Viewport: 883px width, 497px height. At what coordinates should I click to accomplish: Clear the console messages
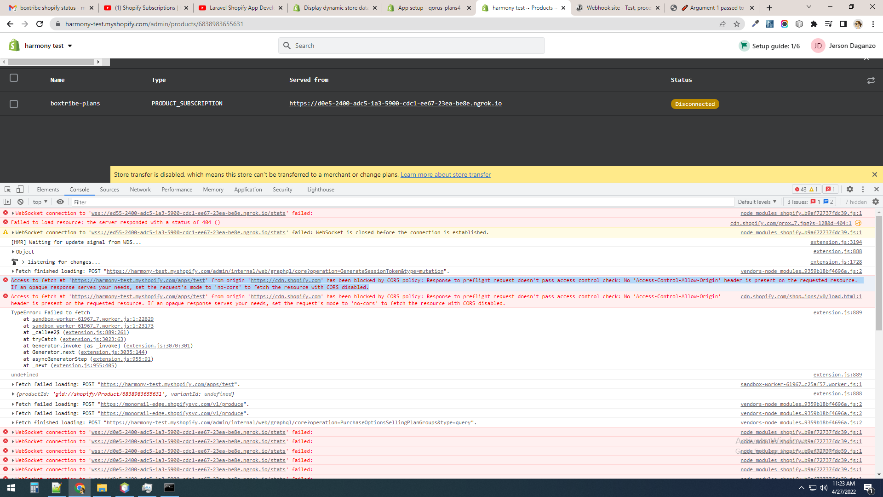20,202
